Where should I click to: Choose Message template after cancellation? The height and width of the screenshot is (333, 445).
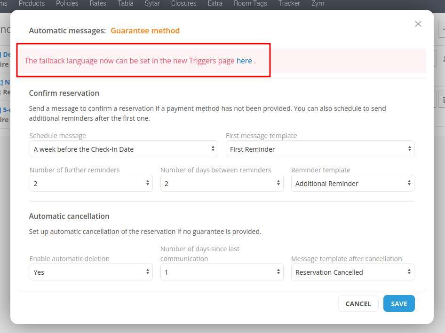(x=352, y=272)
